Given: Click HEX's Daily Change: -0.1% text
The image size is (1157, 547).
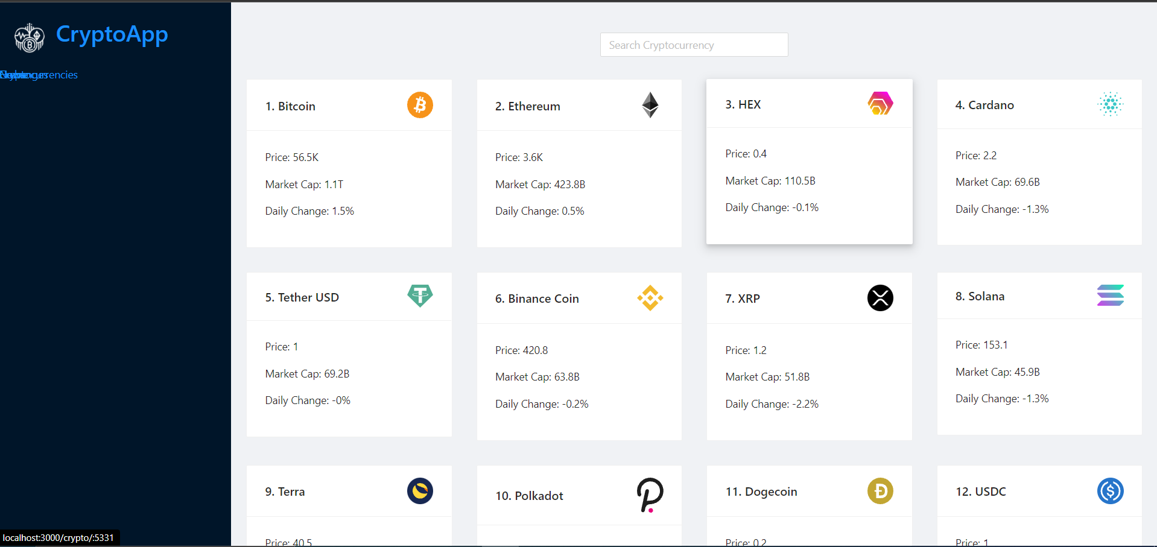Looking at the screenshot, I should point(772,207).
